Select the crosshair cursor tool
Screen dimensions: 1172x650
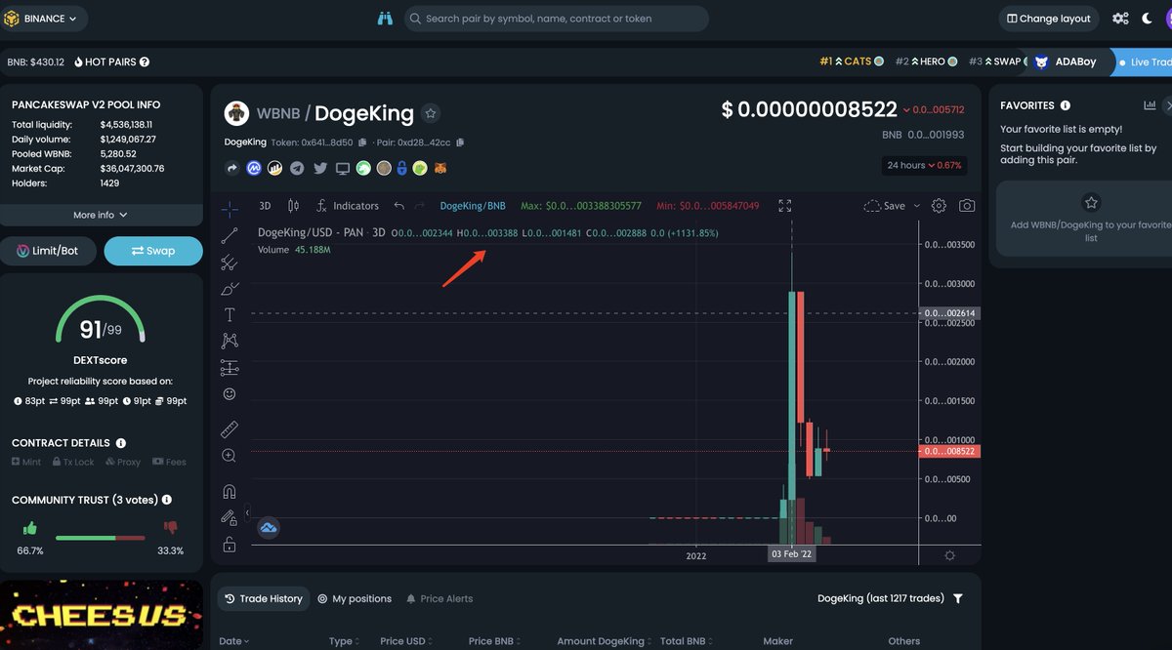[x=230, y=208]
